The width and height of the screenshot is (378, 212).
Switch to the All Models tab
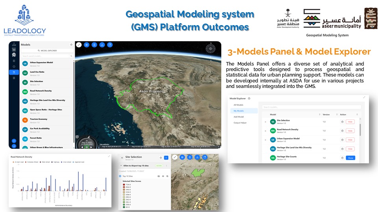239,105
